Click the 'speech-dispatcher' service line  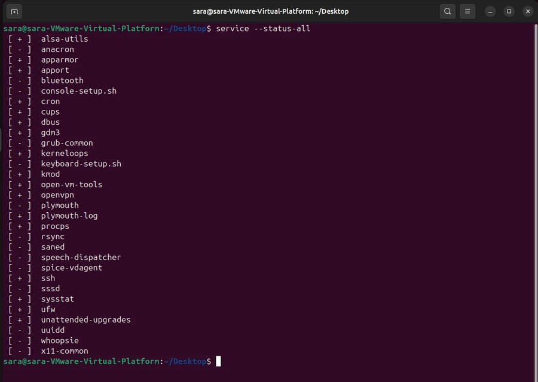(65, 258)
